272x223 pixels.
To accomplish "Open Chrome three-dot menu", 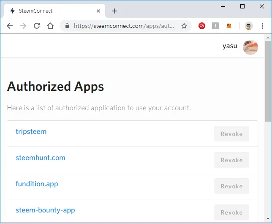I will 262,26.
